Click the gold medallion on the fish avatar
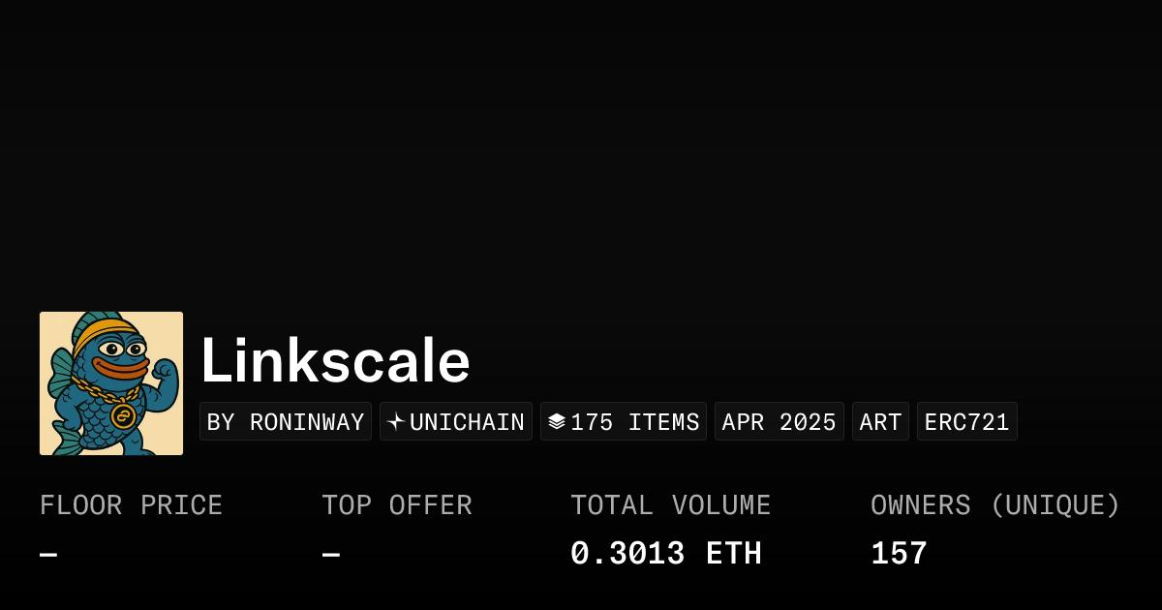Viewport: 1162px width, 610px height. 123,416
